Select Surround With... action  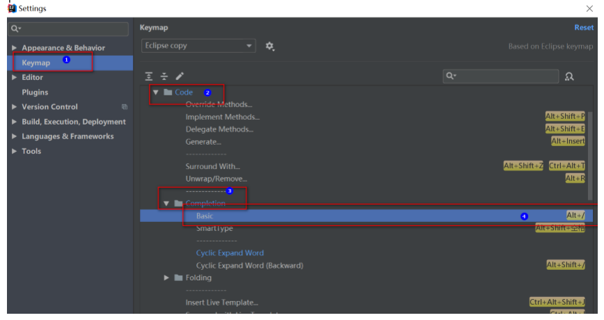pos(213,166)
